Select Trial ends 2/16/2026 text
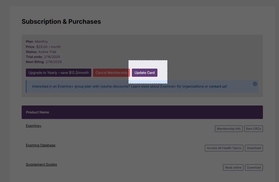 (x=43, y=57)
